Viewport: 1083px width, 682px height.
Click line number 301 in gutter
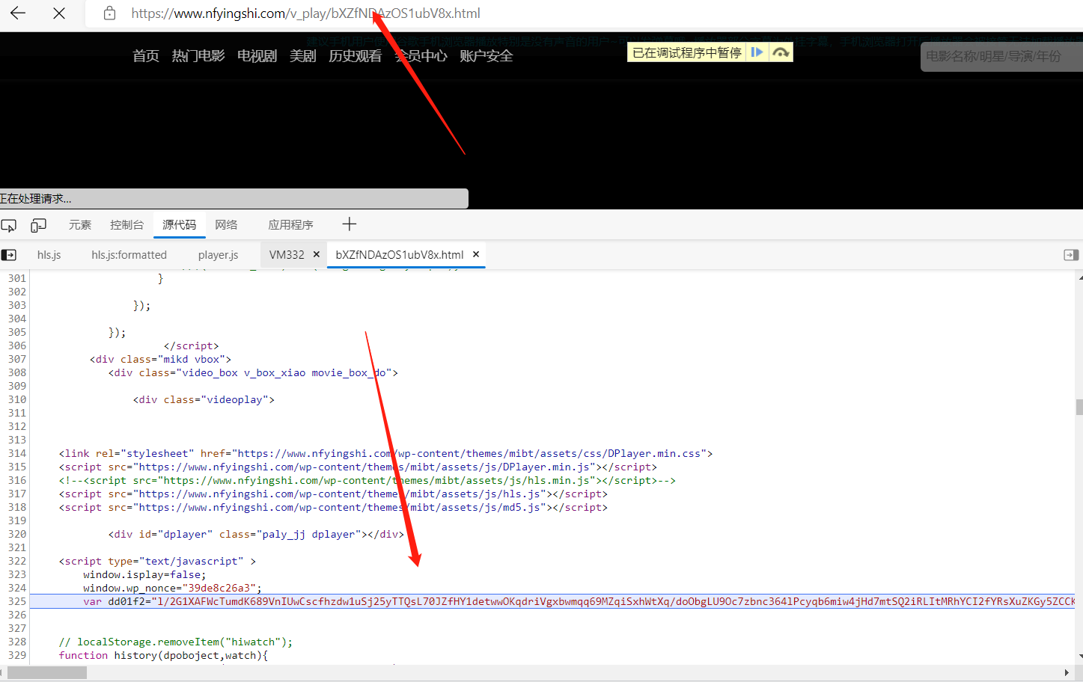click(x=17, y=278)
